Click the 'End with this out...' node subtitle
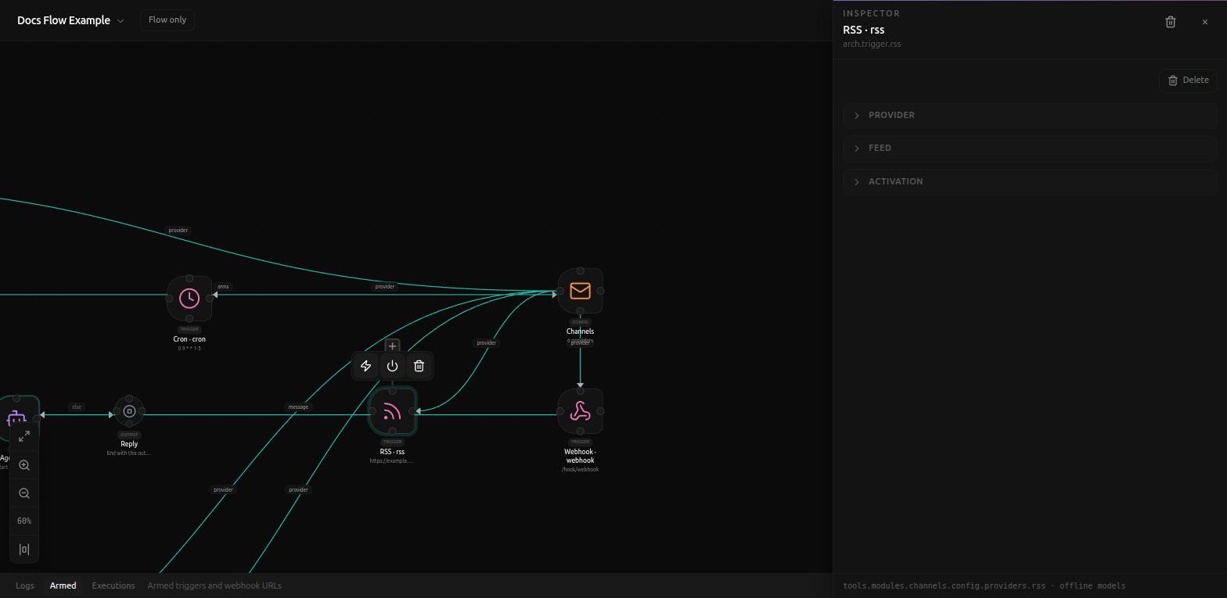 [129, 453]
